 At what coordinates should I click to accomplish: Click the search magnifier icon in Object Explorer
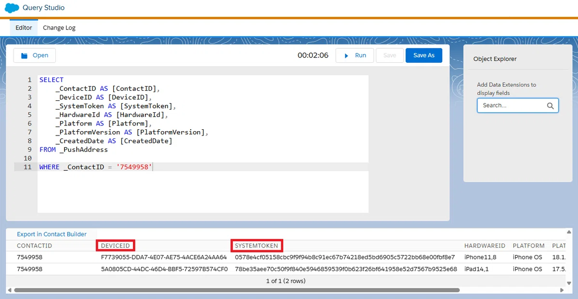click(x=551, y=106)
